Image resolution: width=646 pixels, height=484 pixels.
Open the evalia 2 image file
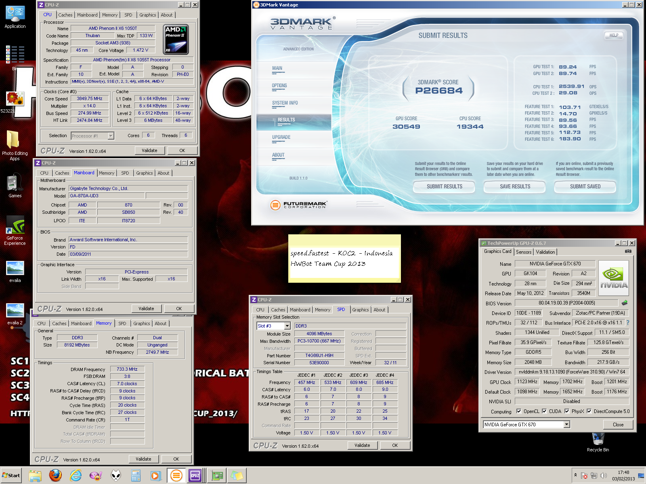click(15, 314)
